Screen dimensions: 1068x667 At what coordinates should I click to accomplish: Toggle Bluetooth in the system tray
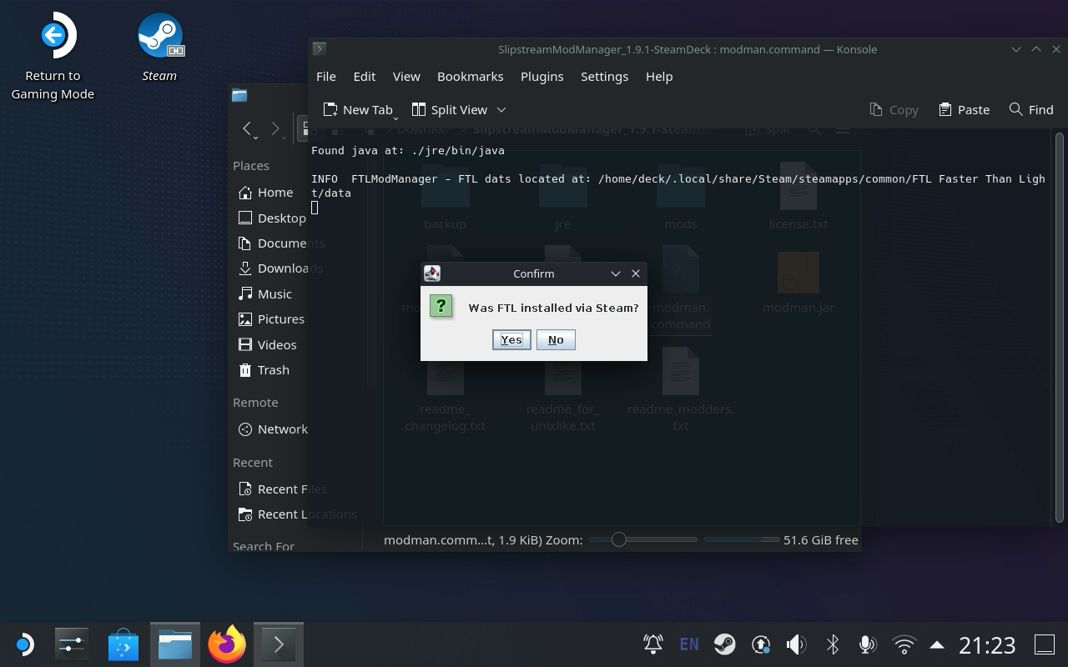coord(832,644)
